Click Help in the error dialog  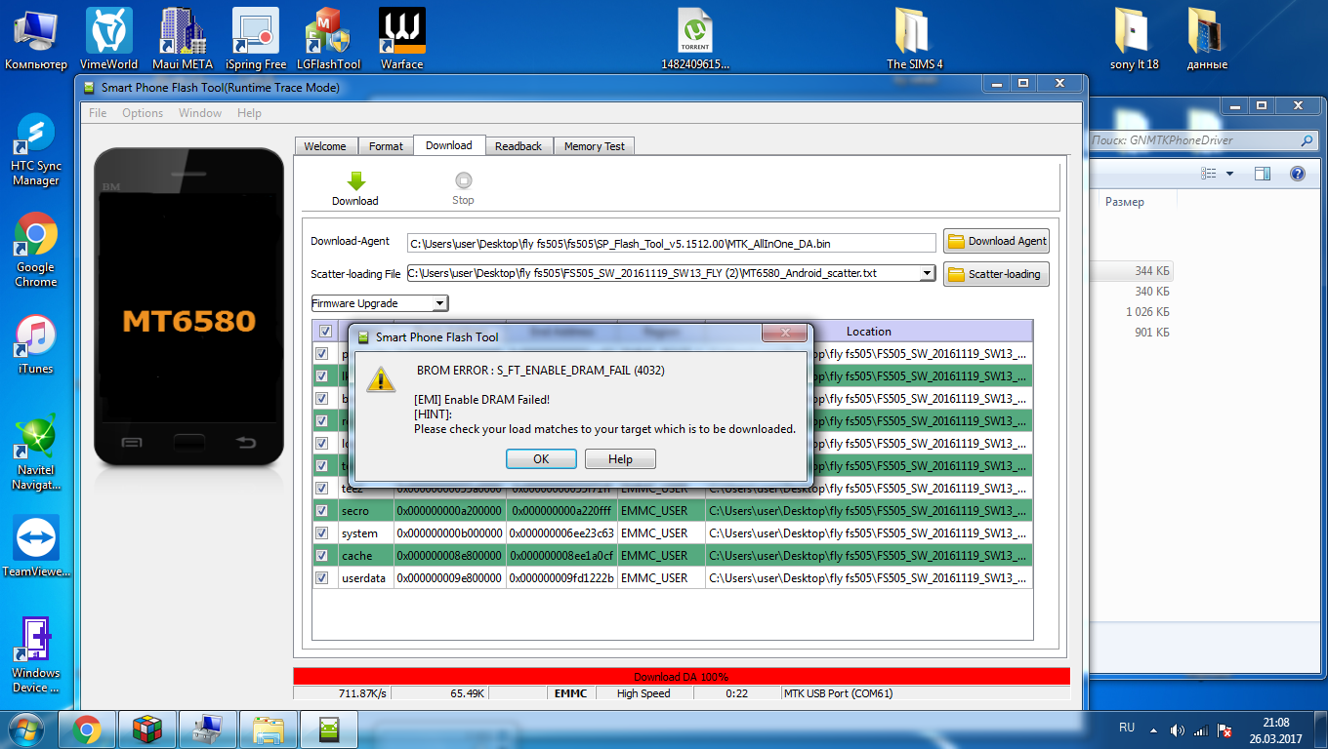pos(620,459)
